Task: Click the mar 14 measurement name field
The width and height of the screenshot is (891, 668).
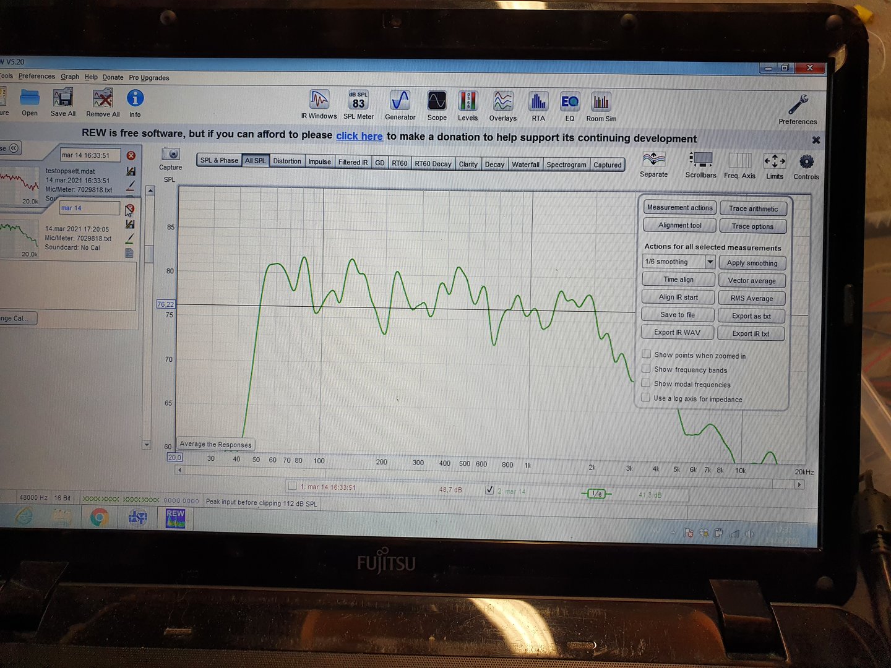Action: [x=90, y=208]
